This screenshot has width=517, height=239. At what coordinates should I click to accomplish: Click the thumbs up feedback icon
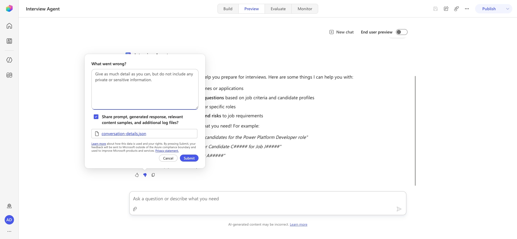click(137, 175)
